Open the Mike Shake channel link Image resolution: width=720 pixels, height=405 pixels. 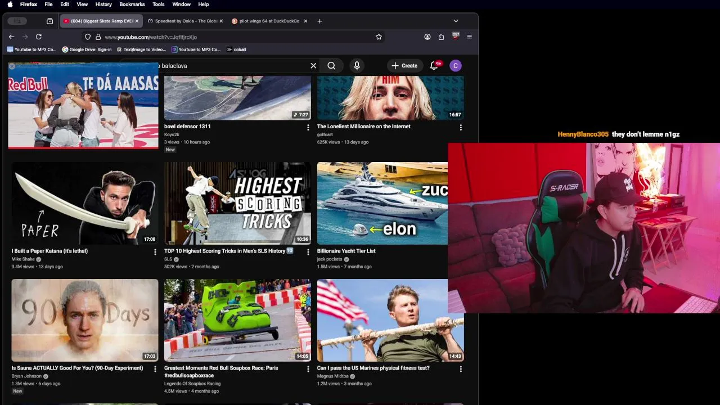tap(23, 259)
